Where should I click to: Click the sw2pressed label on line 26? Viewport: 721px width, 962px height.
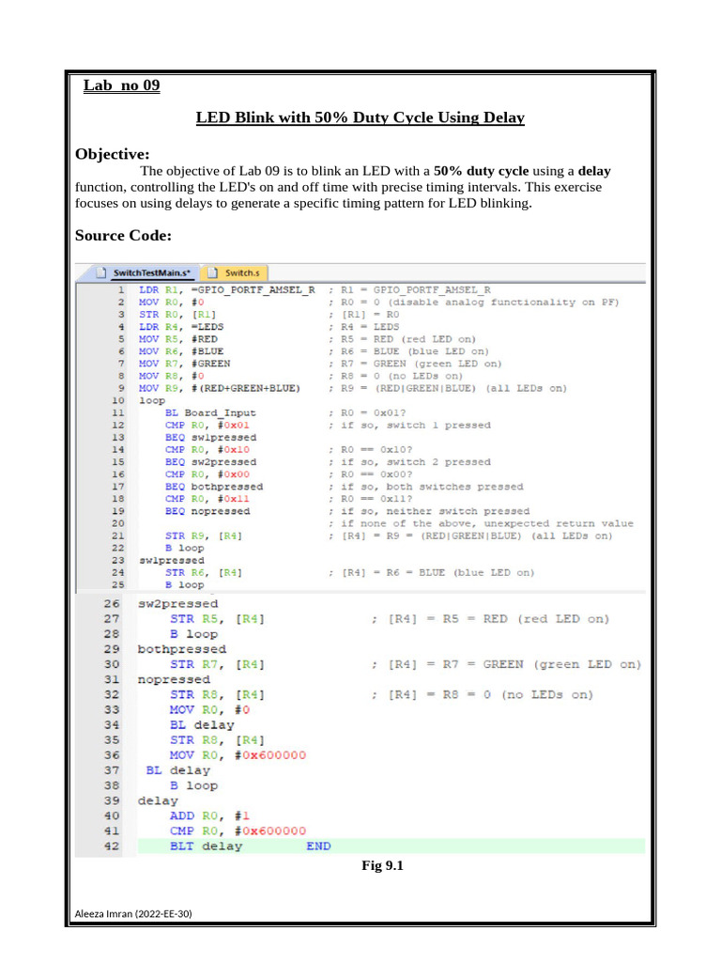177,603
